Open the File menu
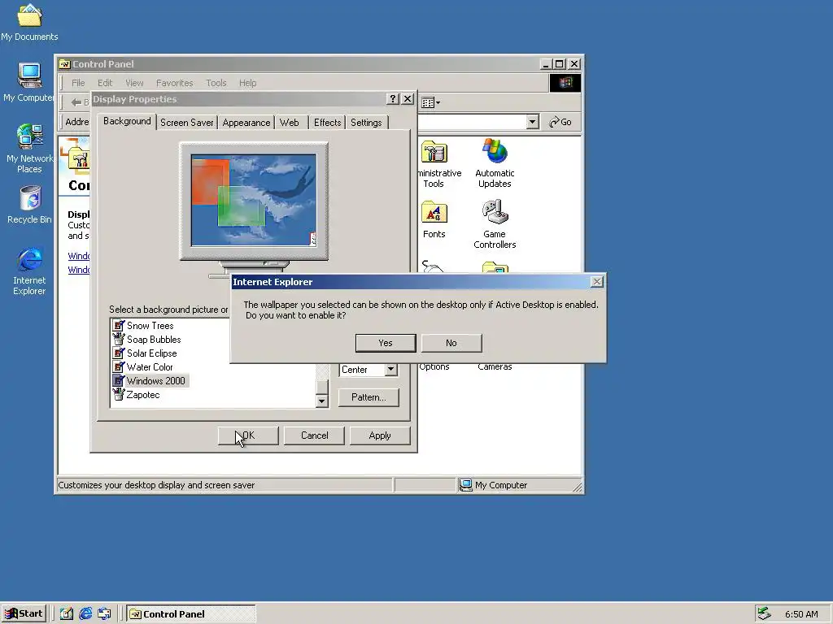 tap(78, 83)
